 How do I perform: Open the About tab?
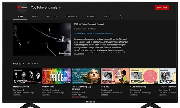tap(107, 17)
